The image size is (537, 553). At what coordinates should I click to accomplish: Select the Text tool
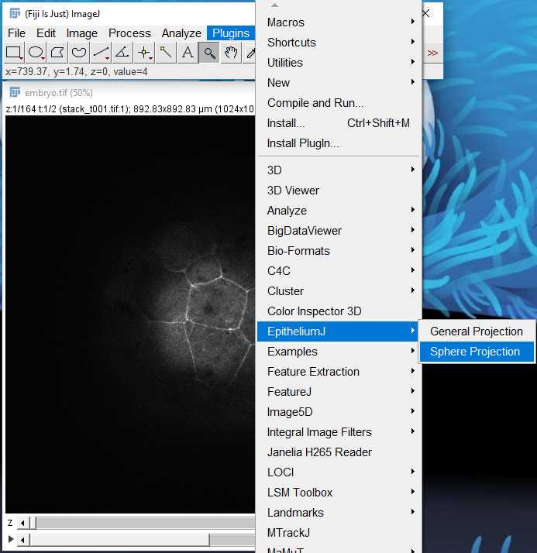(x=187, y=53)
